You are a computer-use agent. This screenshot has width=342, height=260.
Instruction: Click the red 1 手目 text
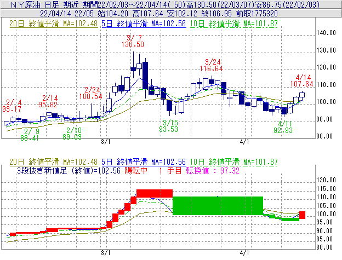tap(170, 170)
